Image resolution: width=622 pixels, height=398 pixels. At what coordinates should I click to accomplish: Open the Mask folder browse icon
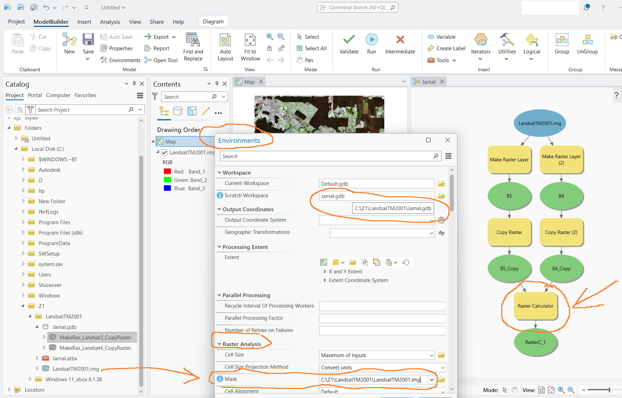click(x=441, y=379)
